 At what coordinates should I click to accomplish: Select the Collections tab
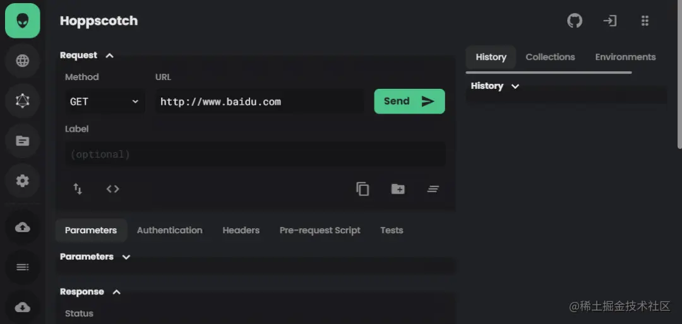(x=550, y=57)
